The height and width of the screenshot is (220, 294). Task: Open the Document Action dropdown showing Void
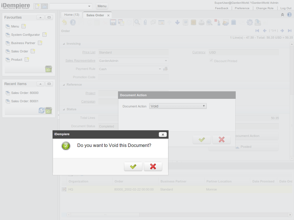[178, 106]
